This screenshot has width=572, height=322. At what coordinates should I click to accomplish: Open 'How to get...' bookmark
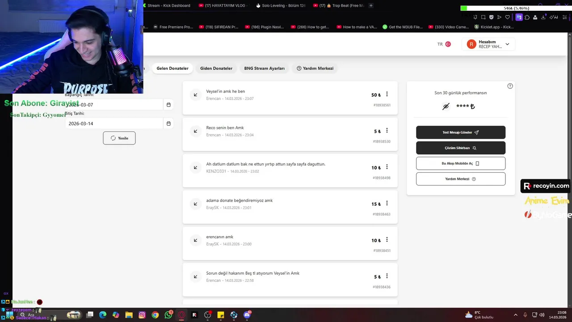tap(310, 27)
